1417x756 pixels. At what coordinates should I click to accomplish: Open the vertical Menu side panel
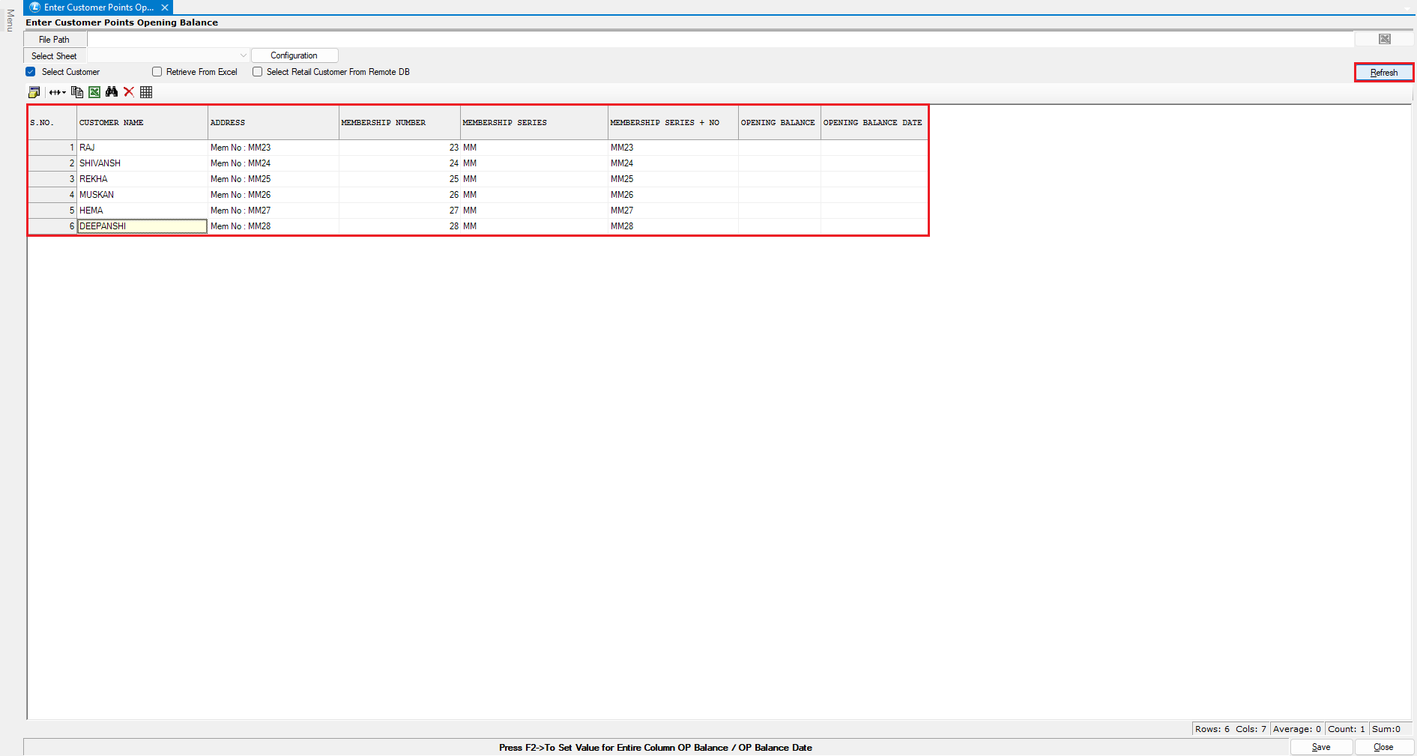[10, 20]
